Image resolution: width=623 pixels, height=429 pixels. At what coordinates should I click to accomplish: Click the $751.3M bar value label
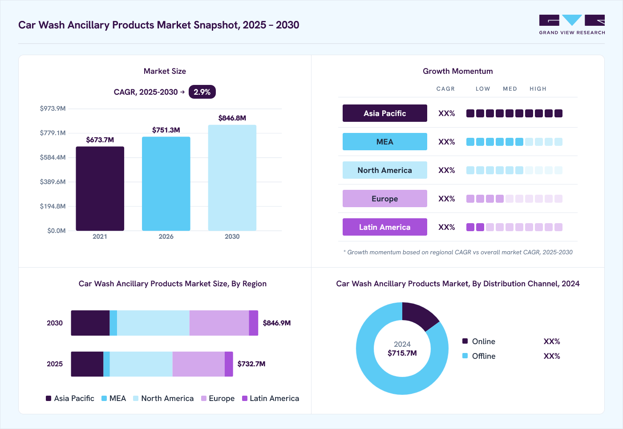pyautogui.click(x=166, y=130)
